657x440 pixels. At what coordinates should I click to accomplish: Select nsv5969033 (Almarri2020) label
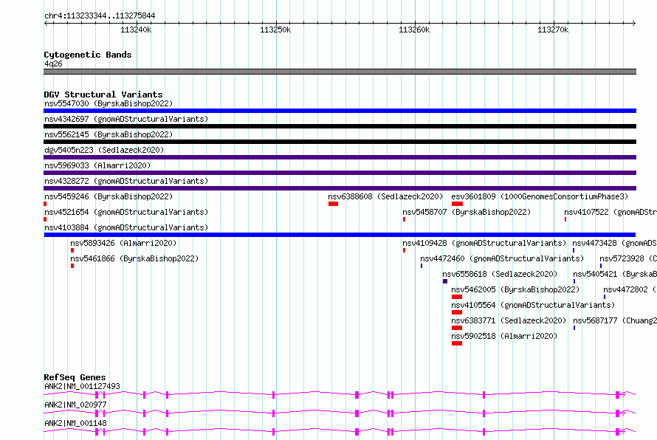pos(97,165)
